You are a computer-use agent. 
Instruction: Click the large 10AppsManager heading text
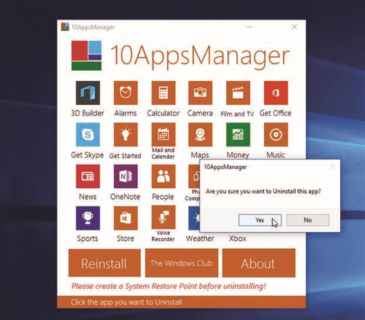point(200,56)
